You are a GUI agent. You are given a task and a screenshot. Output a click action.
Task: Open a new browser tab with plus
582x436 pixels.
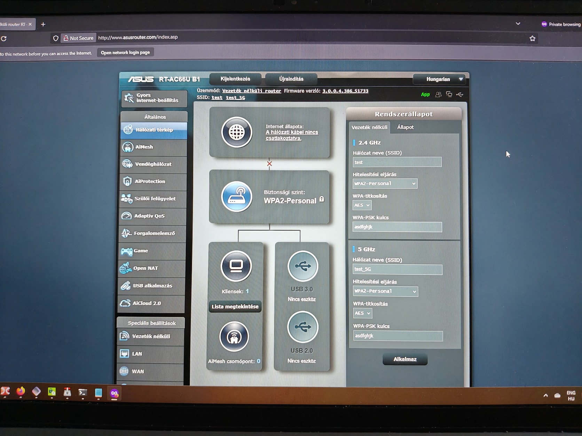tap(43, 24)
